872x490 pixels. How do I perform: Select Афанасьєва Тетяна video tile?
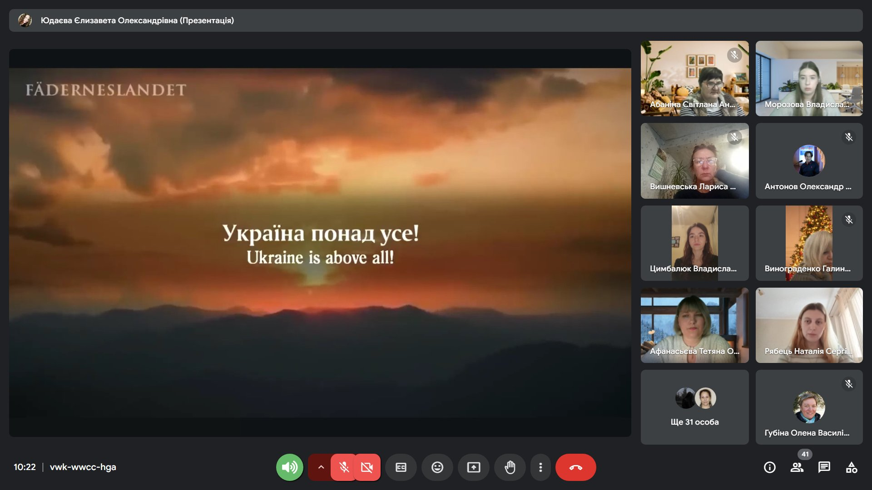[x=694, y=325]
